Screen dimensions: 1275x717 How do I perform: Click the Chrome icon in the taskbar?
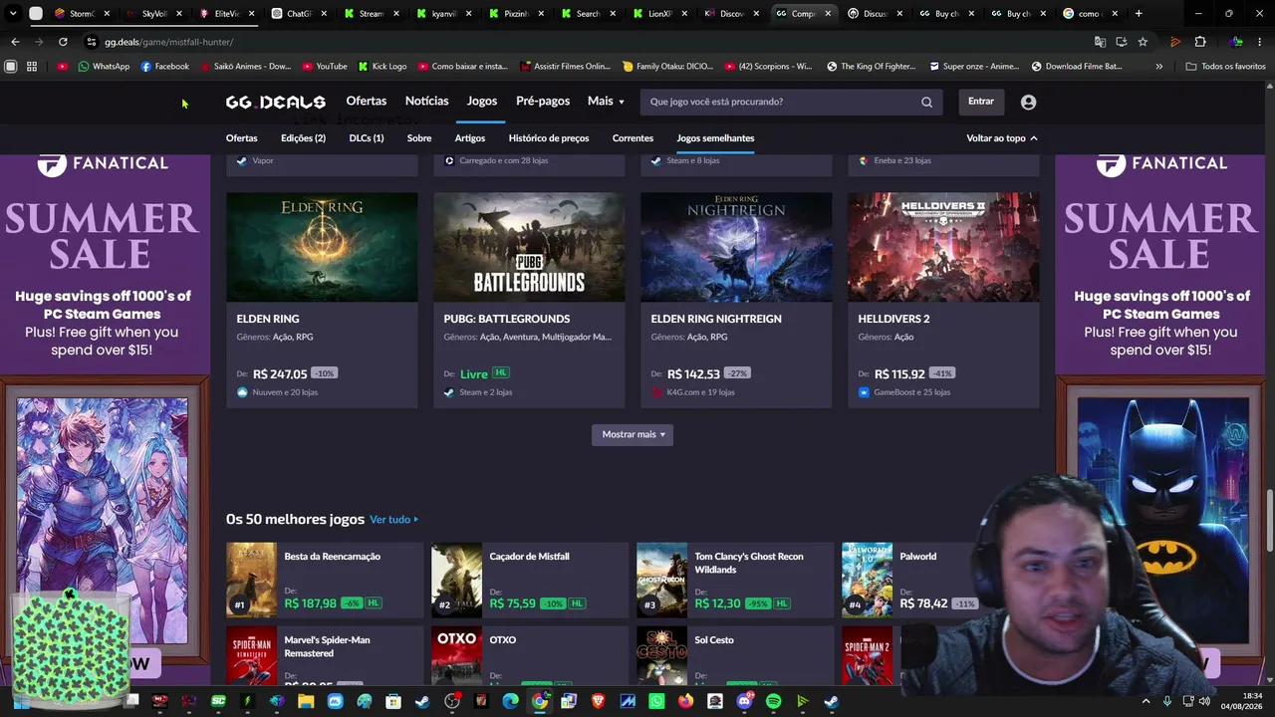[539, 701]
